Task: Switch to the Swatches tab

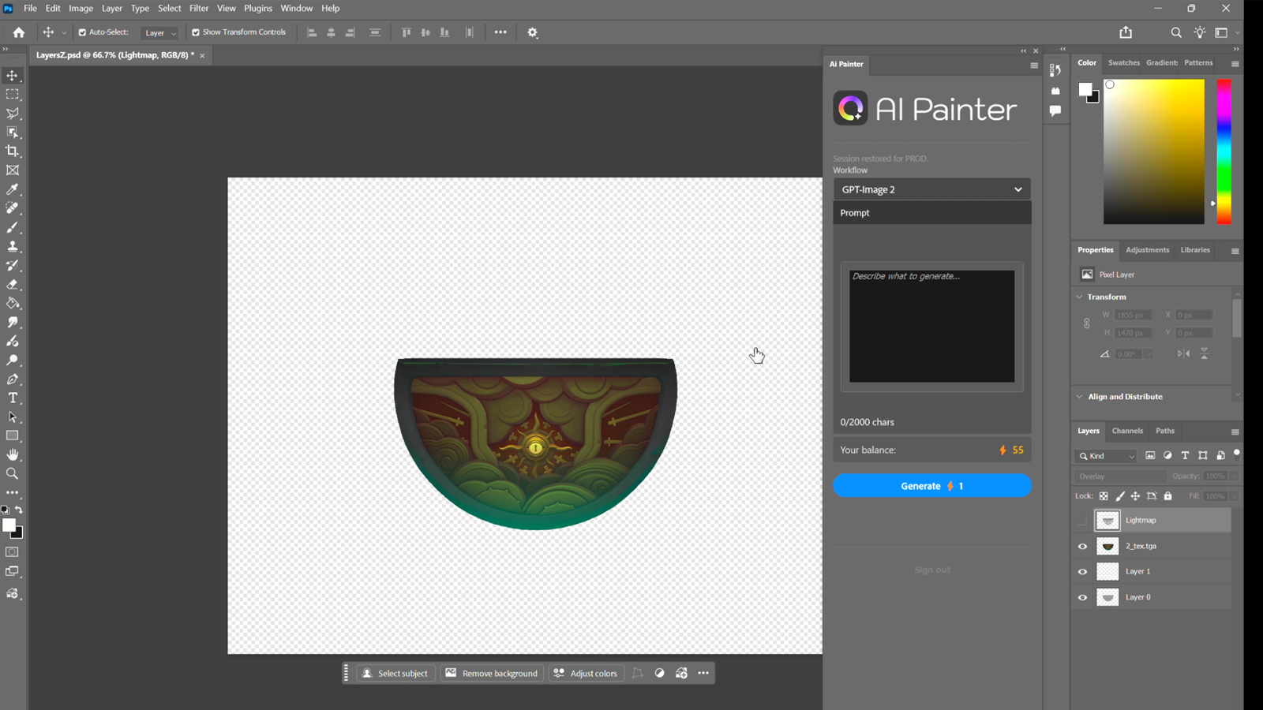Action: click(1123, 62)
